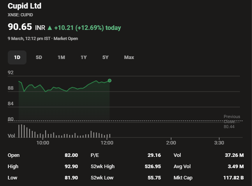This screenshot has height=186, width=252.
Task: Click the green up-arrow price change icon
Action: [x=49, y=28]
